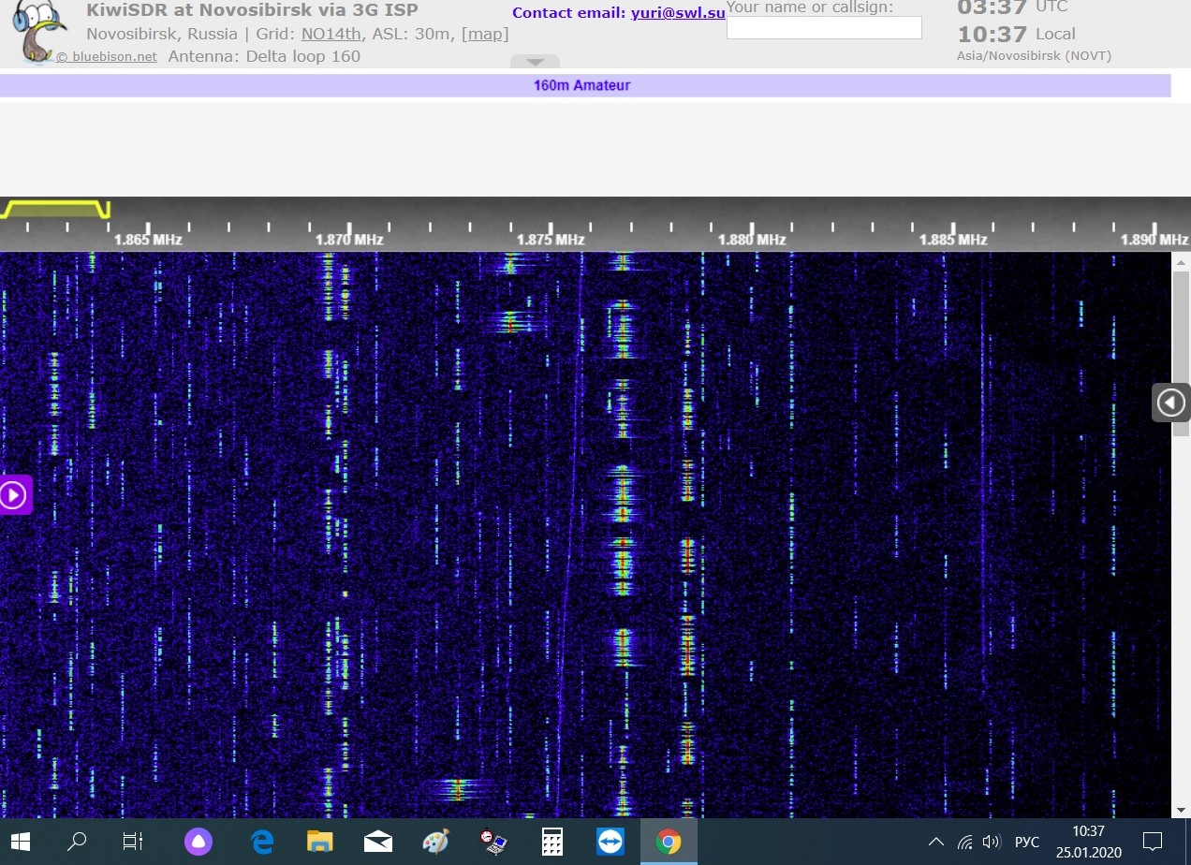
Task: Open Yandex Alice assistant in taskbar
Action: click(198, 842)
